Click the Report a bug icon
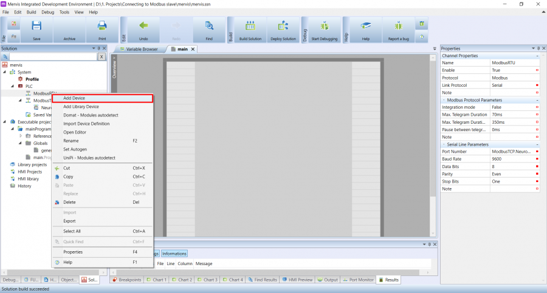Screen dimensions: 547x293 (x=398, y=27)
